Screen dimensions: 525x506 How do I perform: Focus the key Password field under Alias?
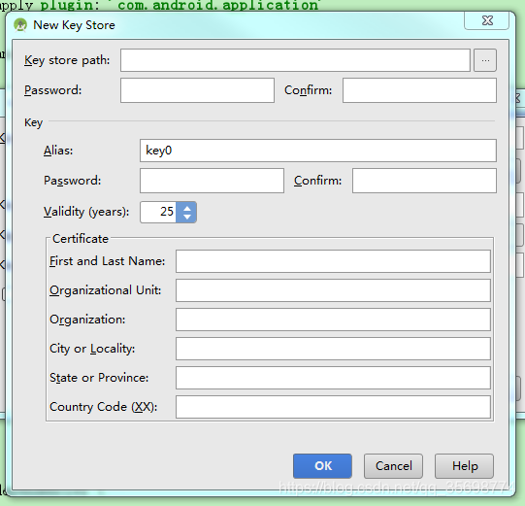click(x=212, y=181)
